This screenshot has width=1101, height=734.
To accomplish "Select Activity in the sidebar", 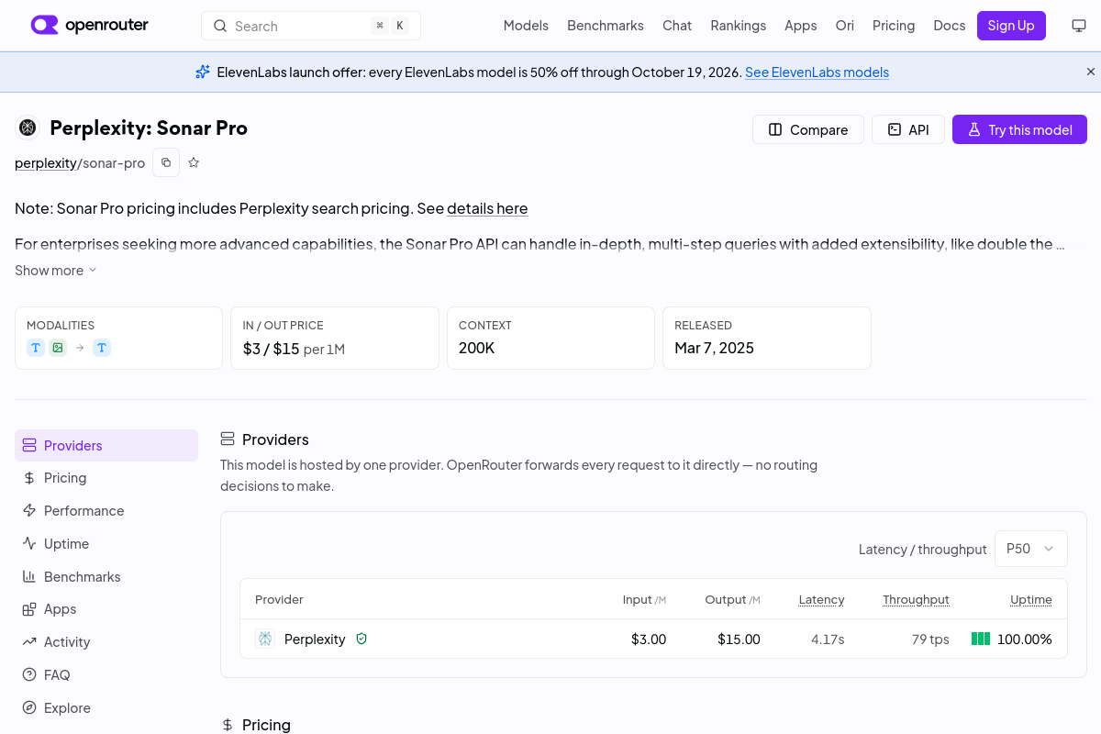I will tap(106, 642).
